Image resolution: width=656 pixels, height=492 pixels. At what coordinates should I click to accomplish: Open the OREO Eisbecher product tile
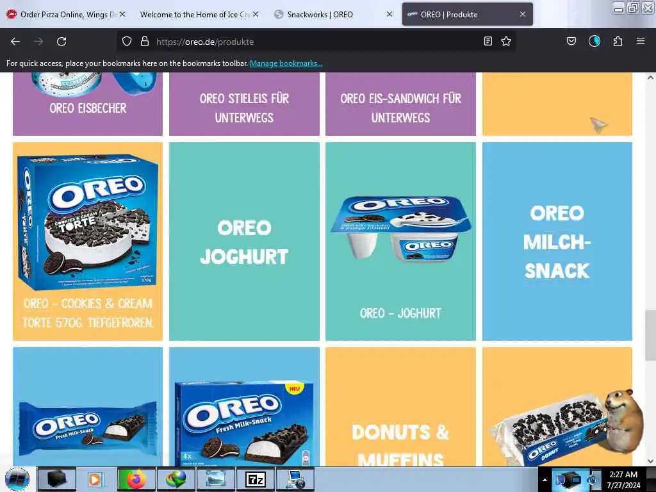click(x=88, y=104)
